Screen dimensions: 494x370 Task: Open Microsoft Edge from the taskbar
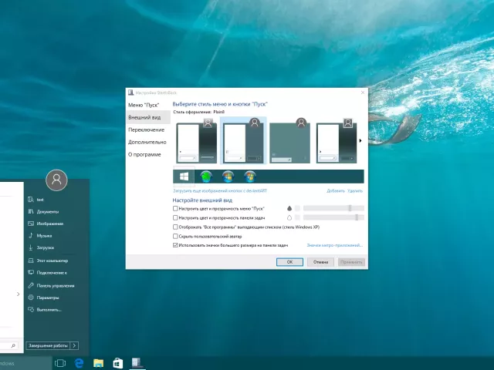coord(78,362)
